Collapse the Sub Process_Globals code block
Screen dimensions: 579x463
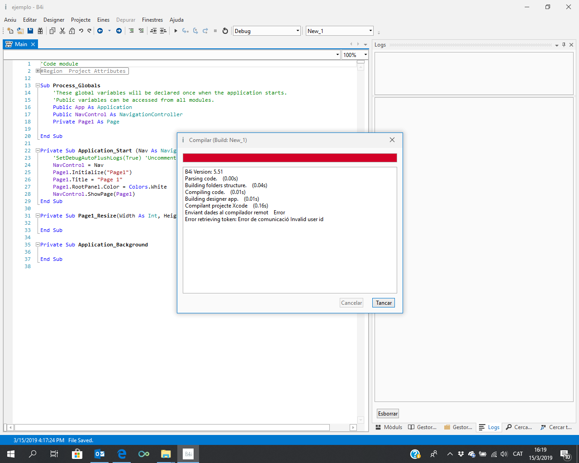(38, 85)
